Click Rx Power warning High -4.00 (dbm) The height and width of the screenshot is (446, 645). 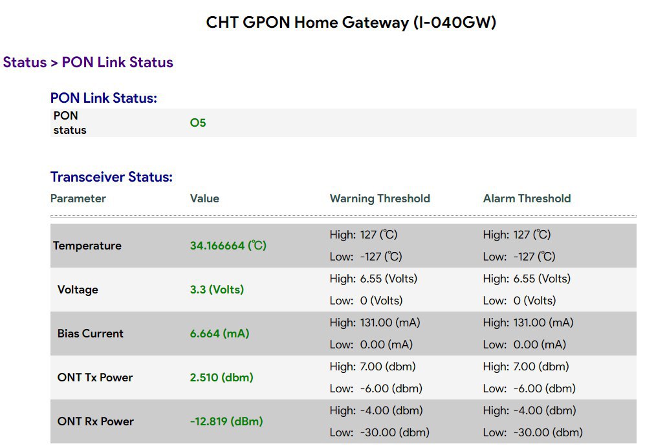377,410
